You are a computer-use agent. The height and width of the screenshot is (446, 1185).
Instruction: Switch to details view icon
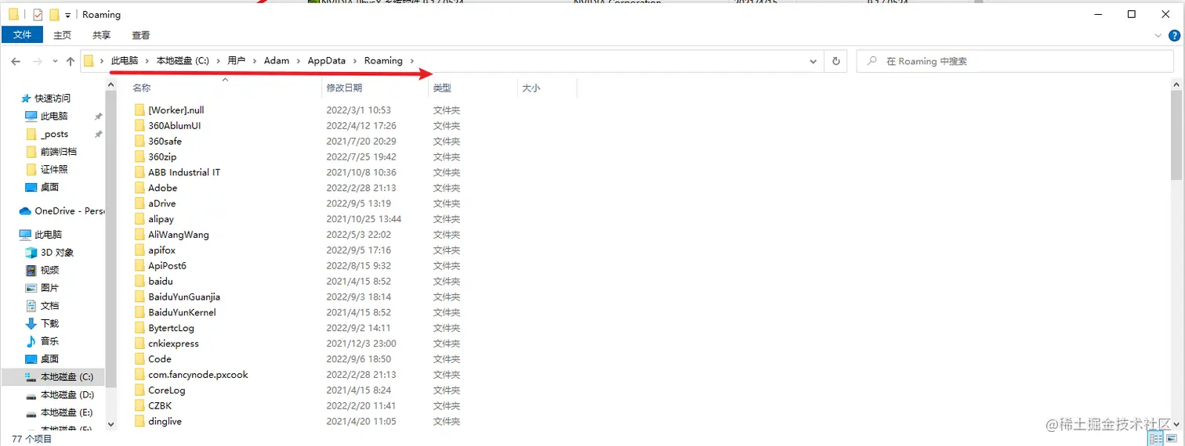[1156, 439]
